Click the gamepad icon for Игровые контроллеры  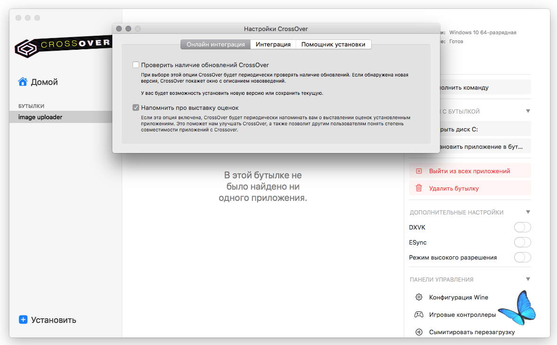pyautogui.click(x=419, y=314)
